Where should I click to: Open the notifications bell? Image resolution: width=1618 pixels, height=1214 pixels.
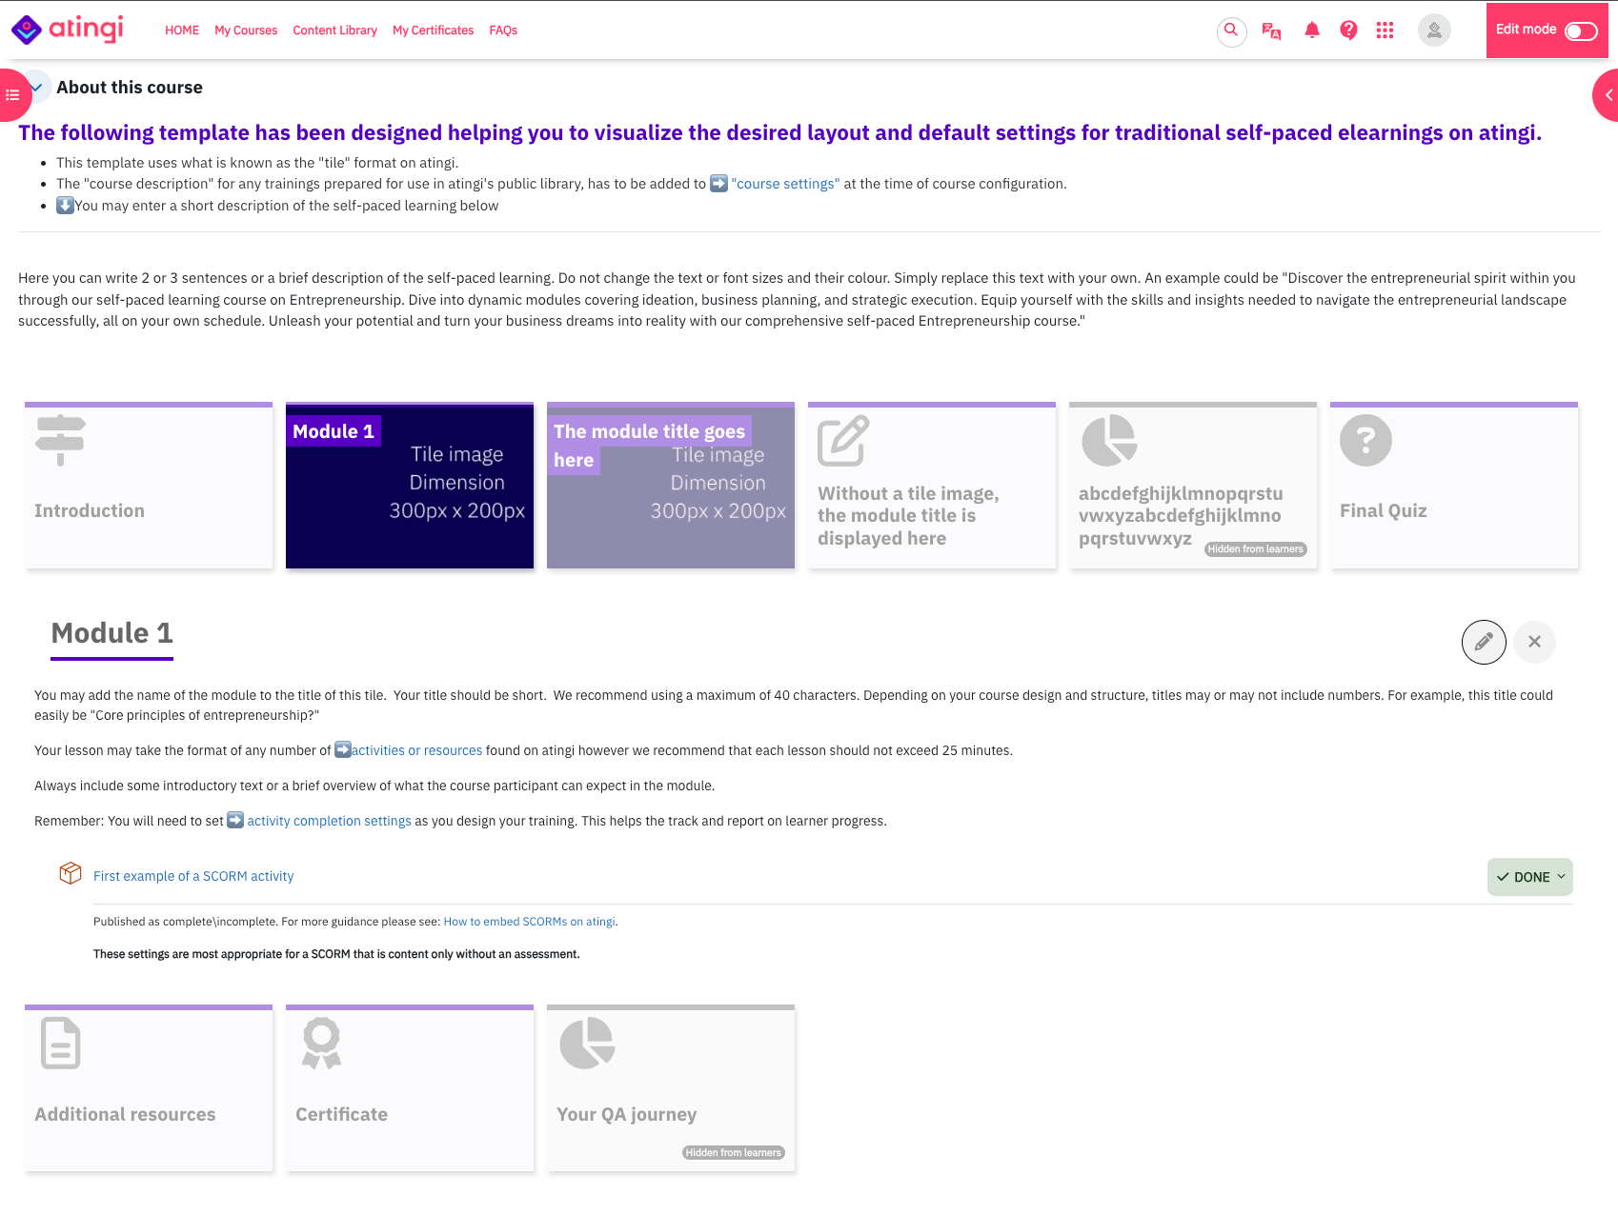(x=1312, y=30)
